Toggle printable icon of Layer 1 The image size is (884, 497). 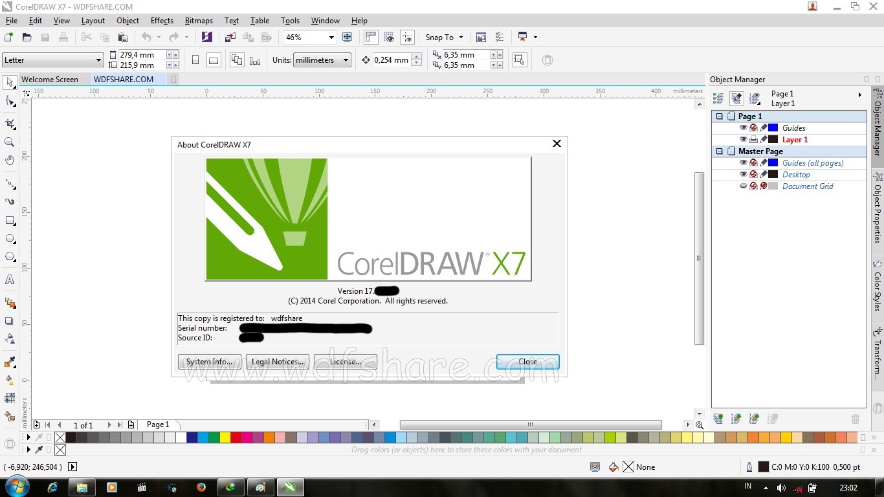pos(753,140)
